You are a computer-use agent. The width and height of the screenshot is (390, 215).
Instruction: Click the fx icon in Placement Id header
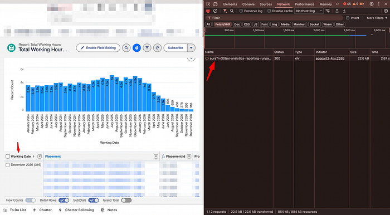163,157
